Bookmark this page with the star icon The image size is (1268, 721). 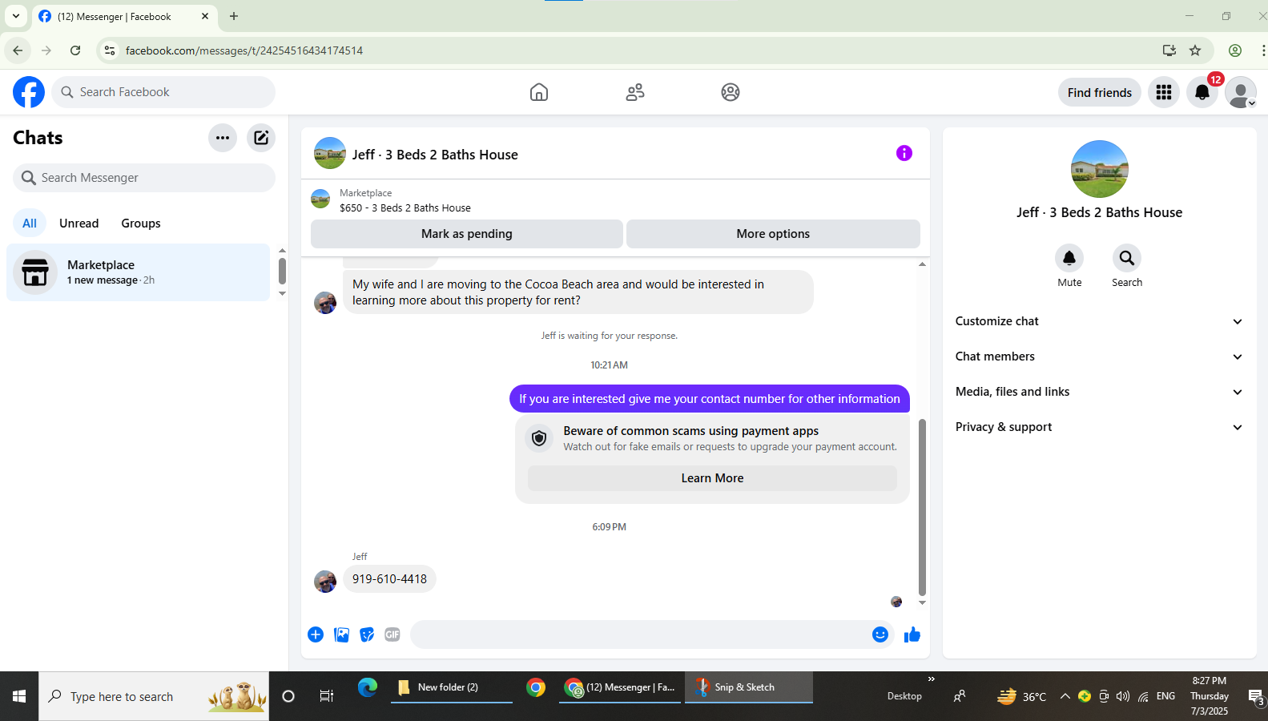click(1195, 50)
